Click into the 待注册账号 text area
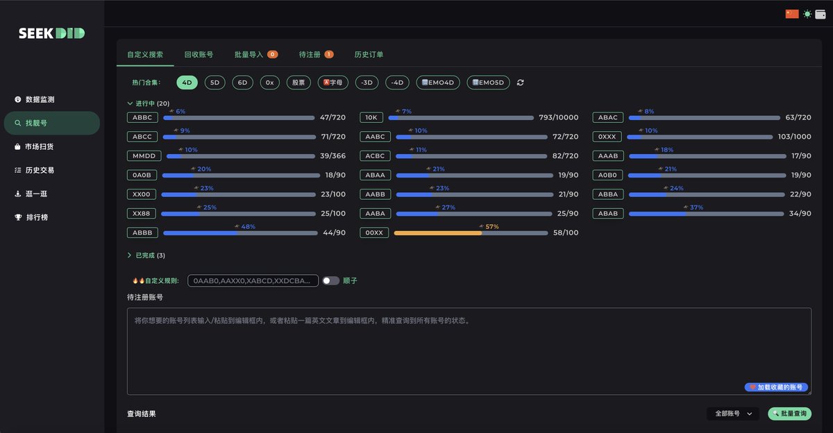The height and width of the screenshot is (433, 833). (469, 352)
